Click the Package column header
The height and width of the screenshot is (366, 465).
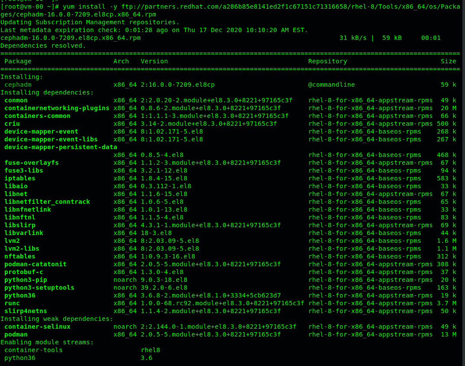click(x=18, y=61)
